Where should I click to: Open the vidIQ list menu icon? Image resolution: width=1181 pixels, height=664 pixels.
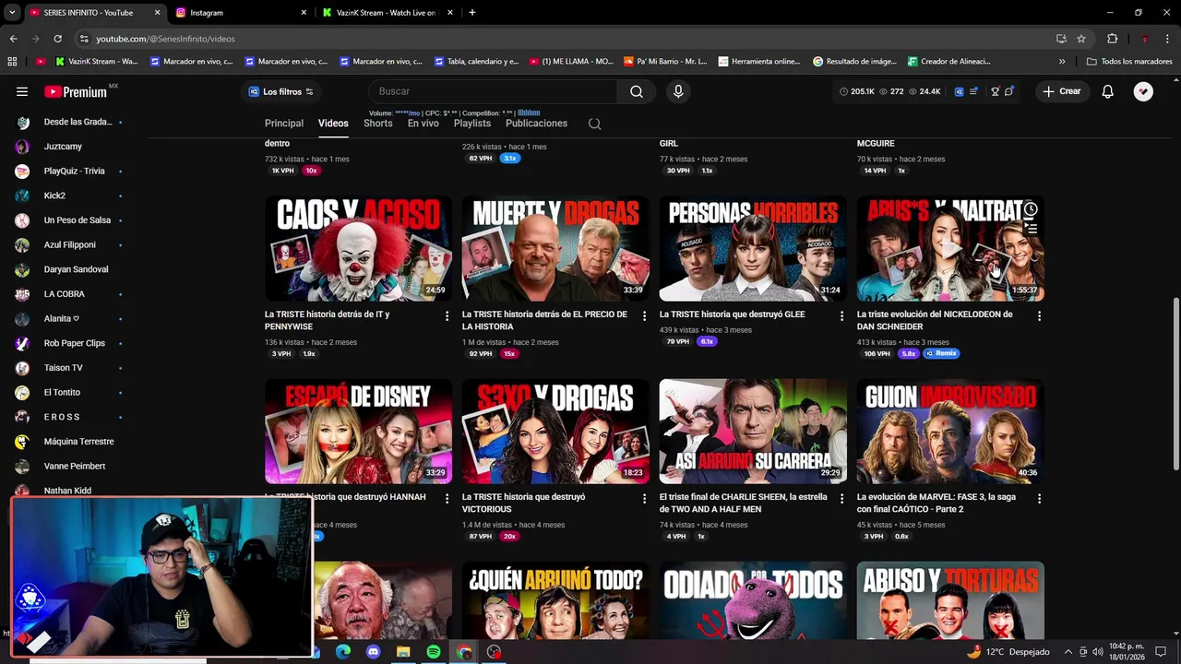coord(972,91)
